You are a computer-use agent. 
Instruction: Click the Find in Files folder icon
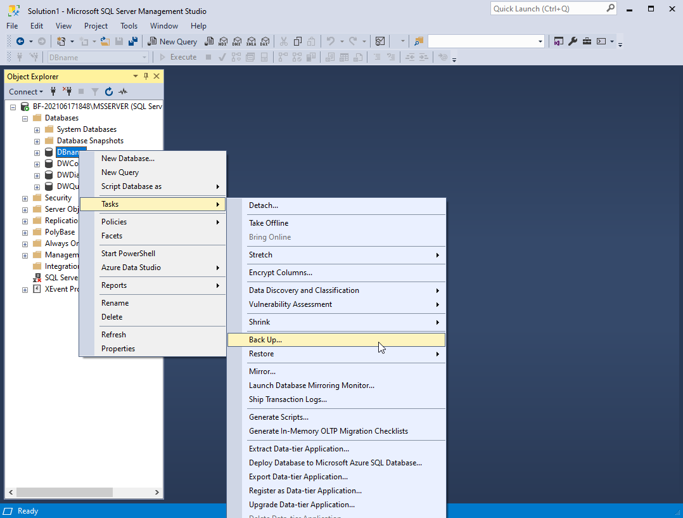tap(419, 42)
